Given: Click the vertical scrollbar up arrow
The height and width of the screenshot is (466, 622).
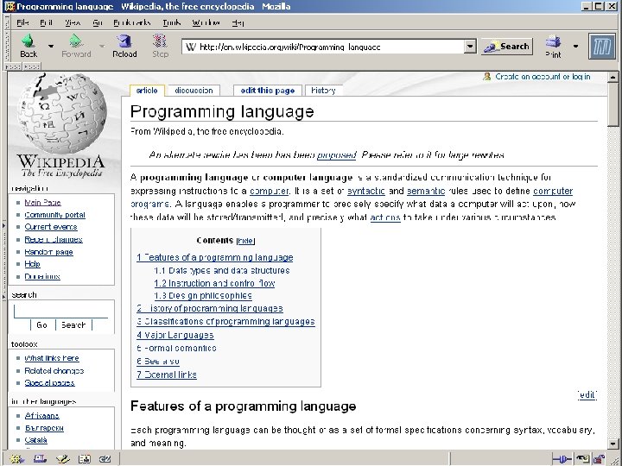Looking at the screenshot, I should [x=612, y=77].
